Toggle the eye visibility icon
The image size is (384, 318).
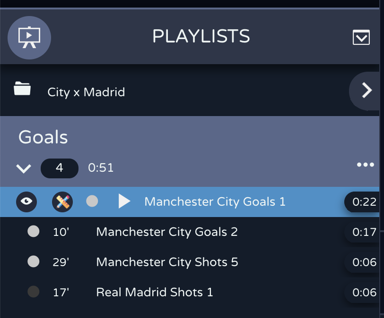coord(26,202)
